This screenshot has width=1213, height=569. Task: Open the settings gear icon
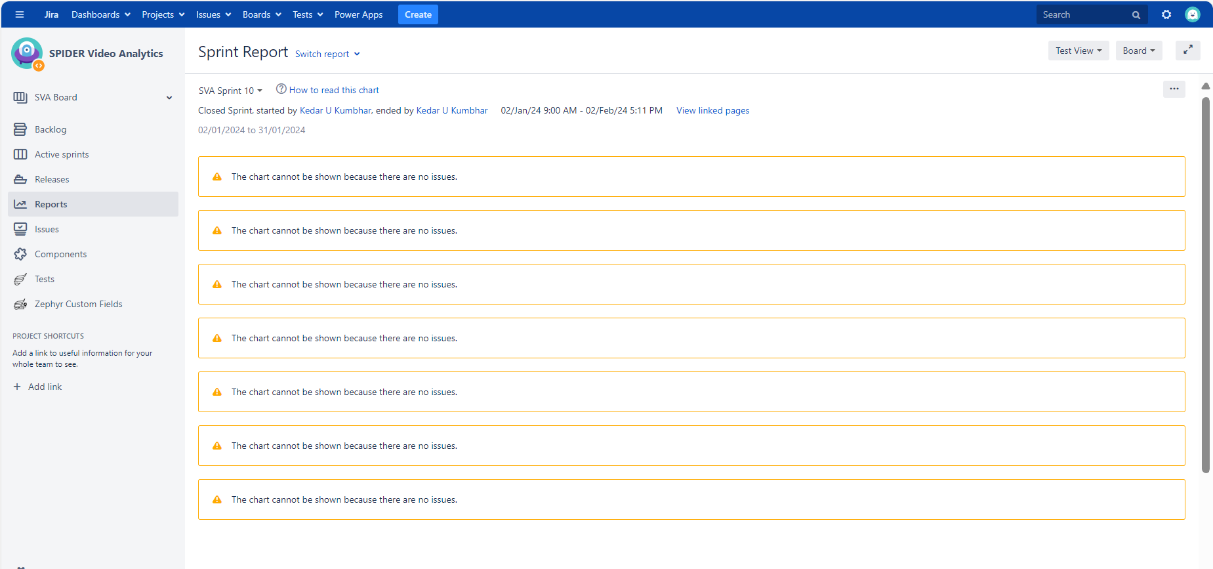[x=1166, y=14]
